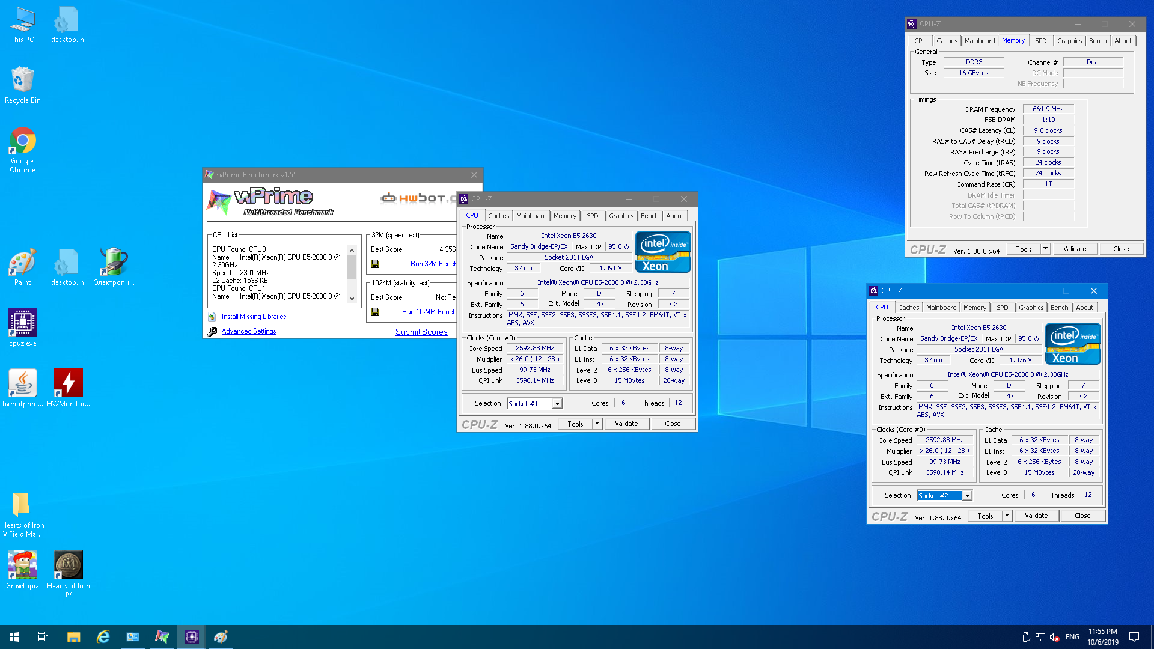Open File Explorer from the taskbar
1154x649 pixels.
tap(73, 637)
